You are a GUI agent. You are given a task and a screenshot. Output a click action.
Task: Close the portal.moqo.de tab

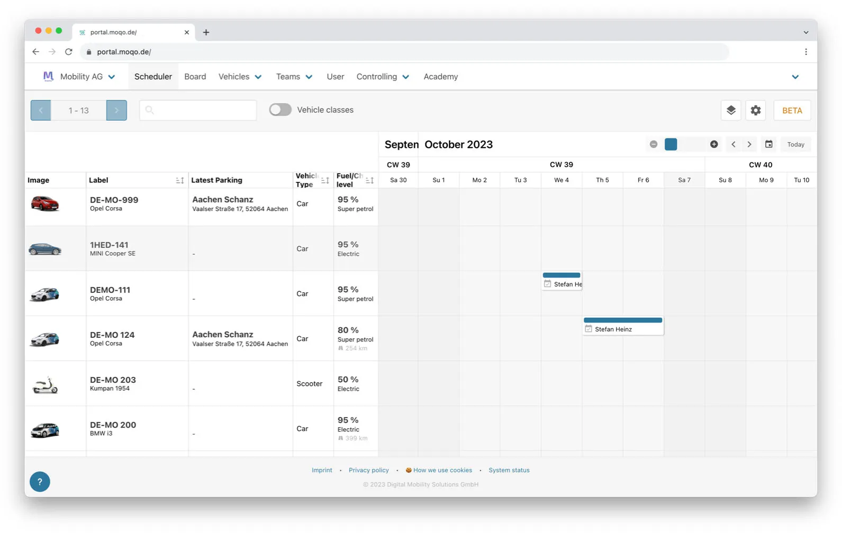click(x=186, y=32)
